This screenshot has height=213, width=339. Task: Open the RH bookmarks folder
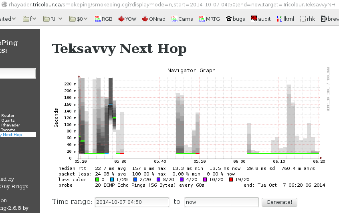[53, 19]
